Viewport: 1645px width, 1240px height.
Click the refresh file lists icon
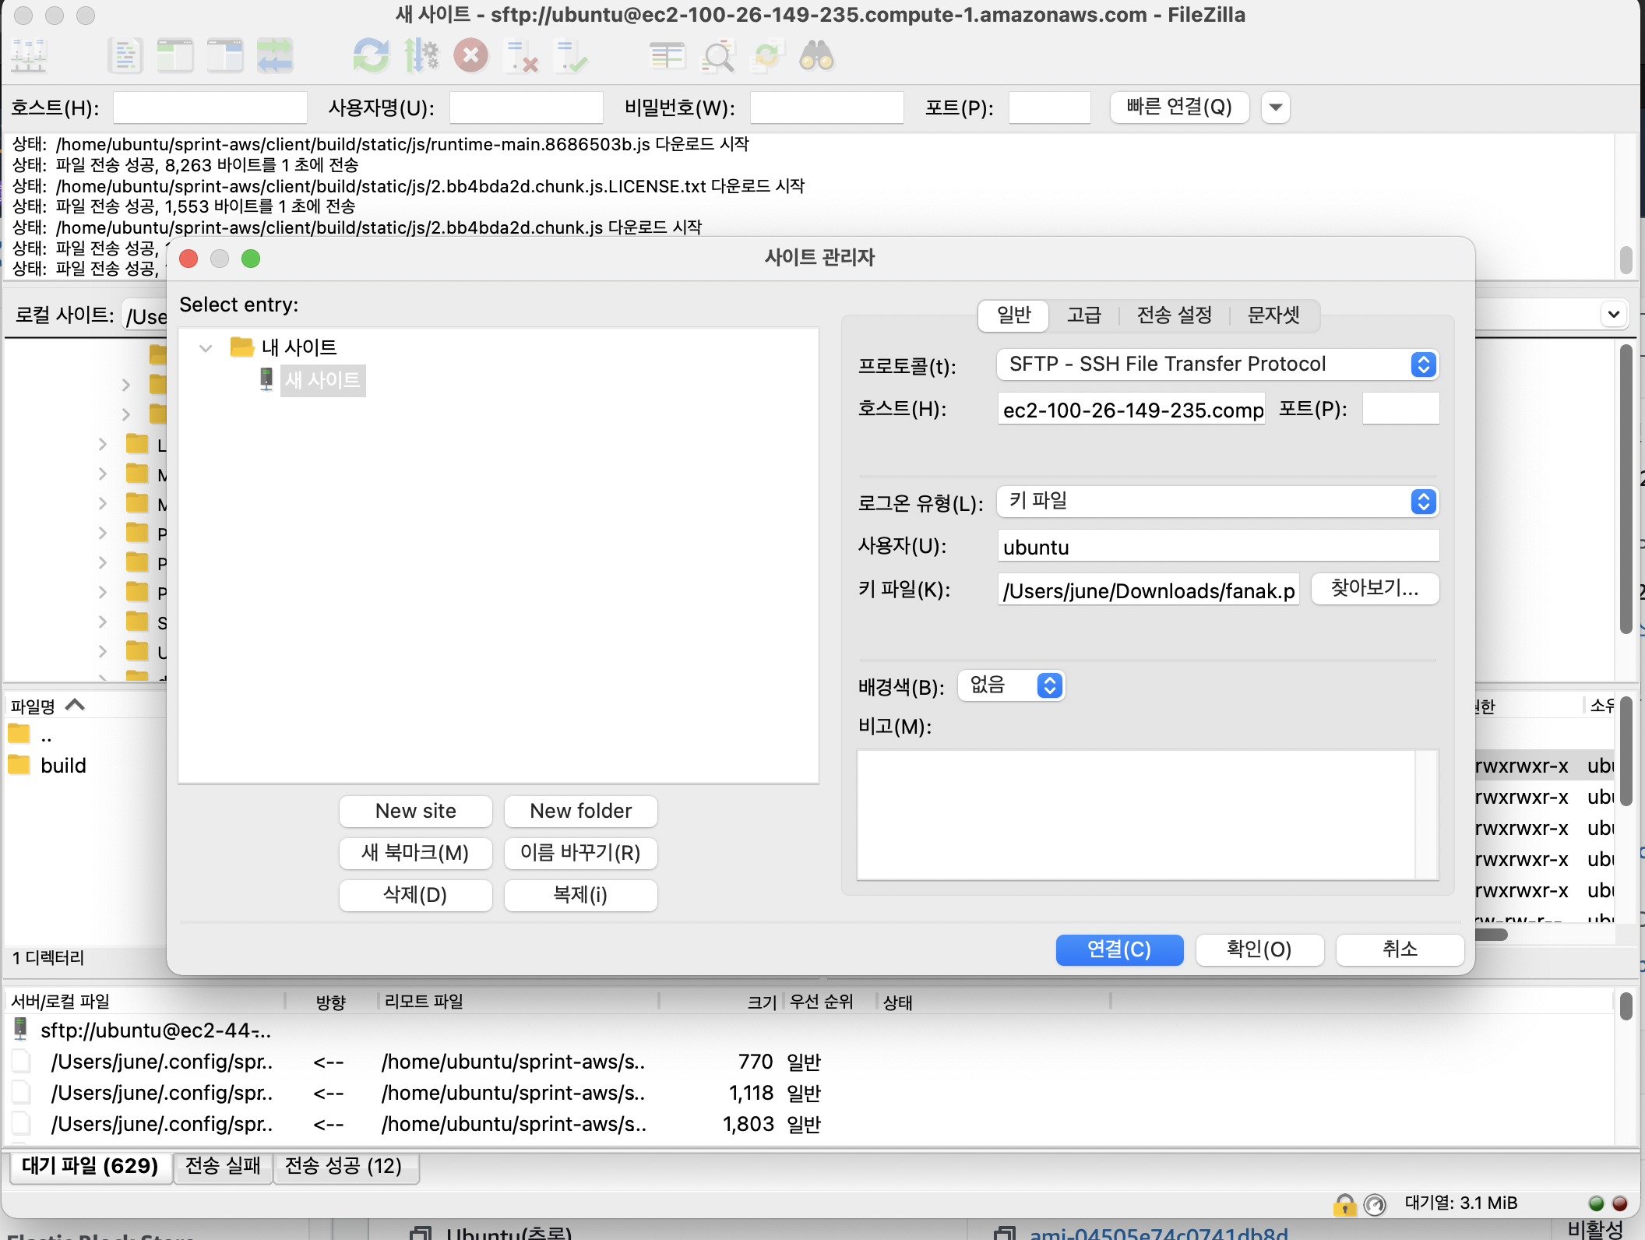pos(371,56)
